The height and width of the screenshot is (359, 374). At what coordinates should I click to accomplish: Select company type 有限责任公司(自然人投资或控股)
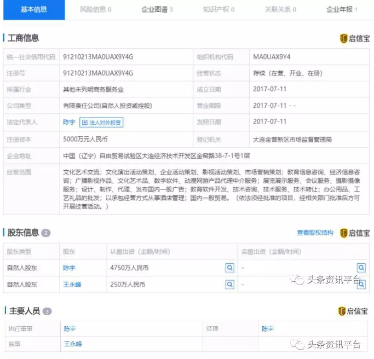click(x=107, y=106)
